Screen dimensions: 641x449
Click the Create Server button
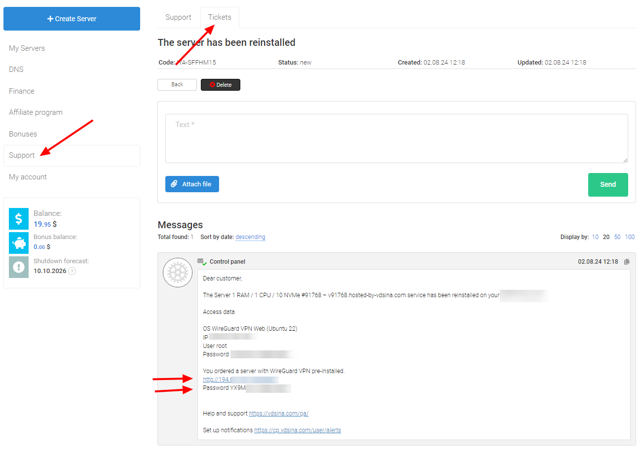pos(72,19)
